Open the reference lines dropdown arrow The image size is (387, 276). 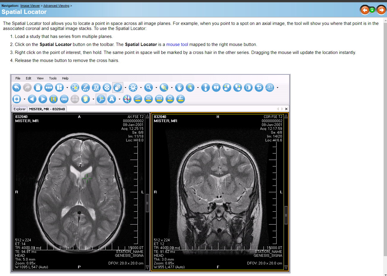point(93,99)
